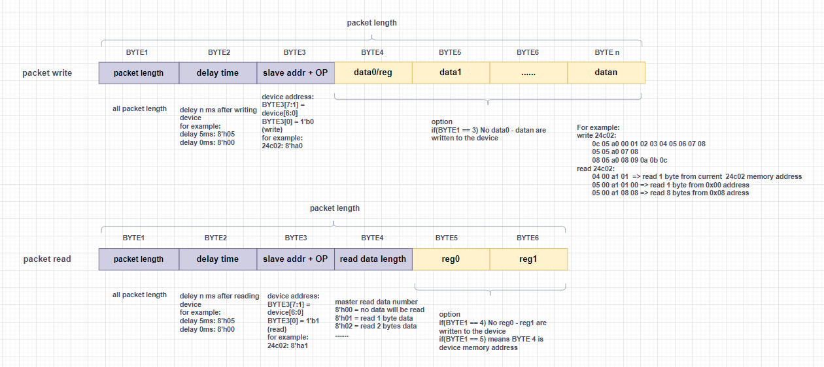This screenshot has height=367, width=824.
Task: Select example line '0c 05 a0 00 01 02 03...'
Action: click(x=649, y=144)
